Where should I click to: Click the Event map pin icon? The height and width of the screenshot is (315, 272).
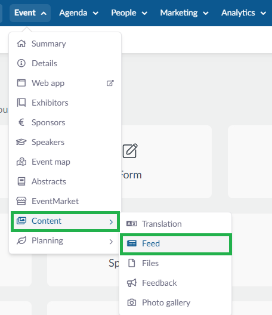pos(21,162)
